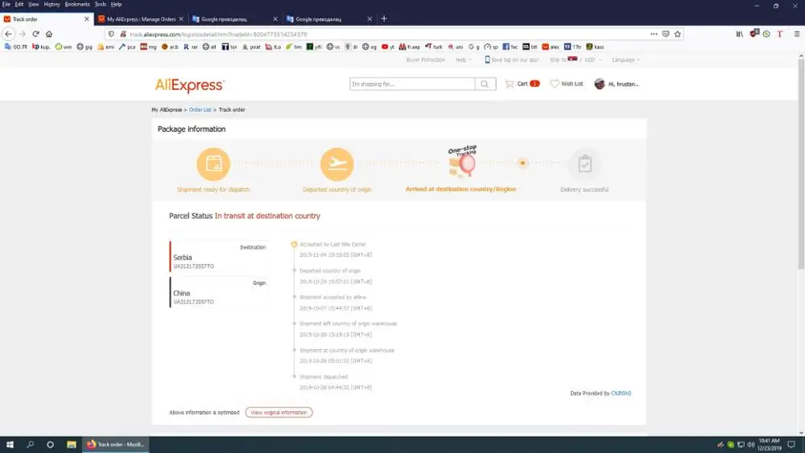Viewport: 805px width, 453px height.
Task: Open the 'yt' YouTube bookmark
Action: [388, 47]
